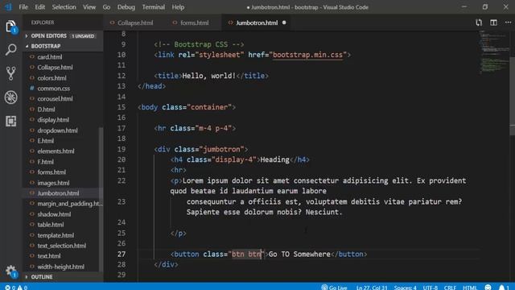Image resolution: width=515 pixels, height=290 pixels.
Task: Start Go Live server from status bar
Action: click(x=334, y=288)
